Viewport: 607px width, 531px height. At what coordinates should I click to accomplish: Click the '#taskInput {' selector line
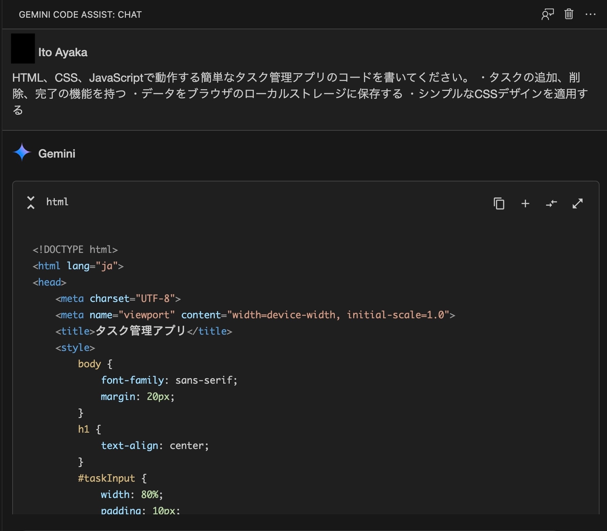(112, 478)
